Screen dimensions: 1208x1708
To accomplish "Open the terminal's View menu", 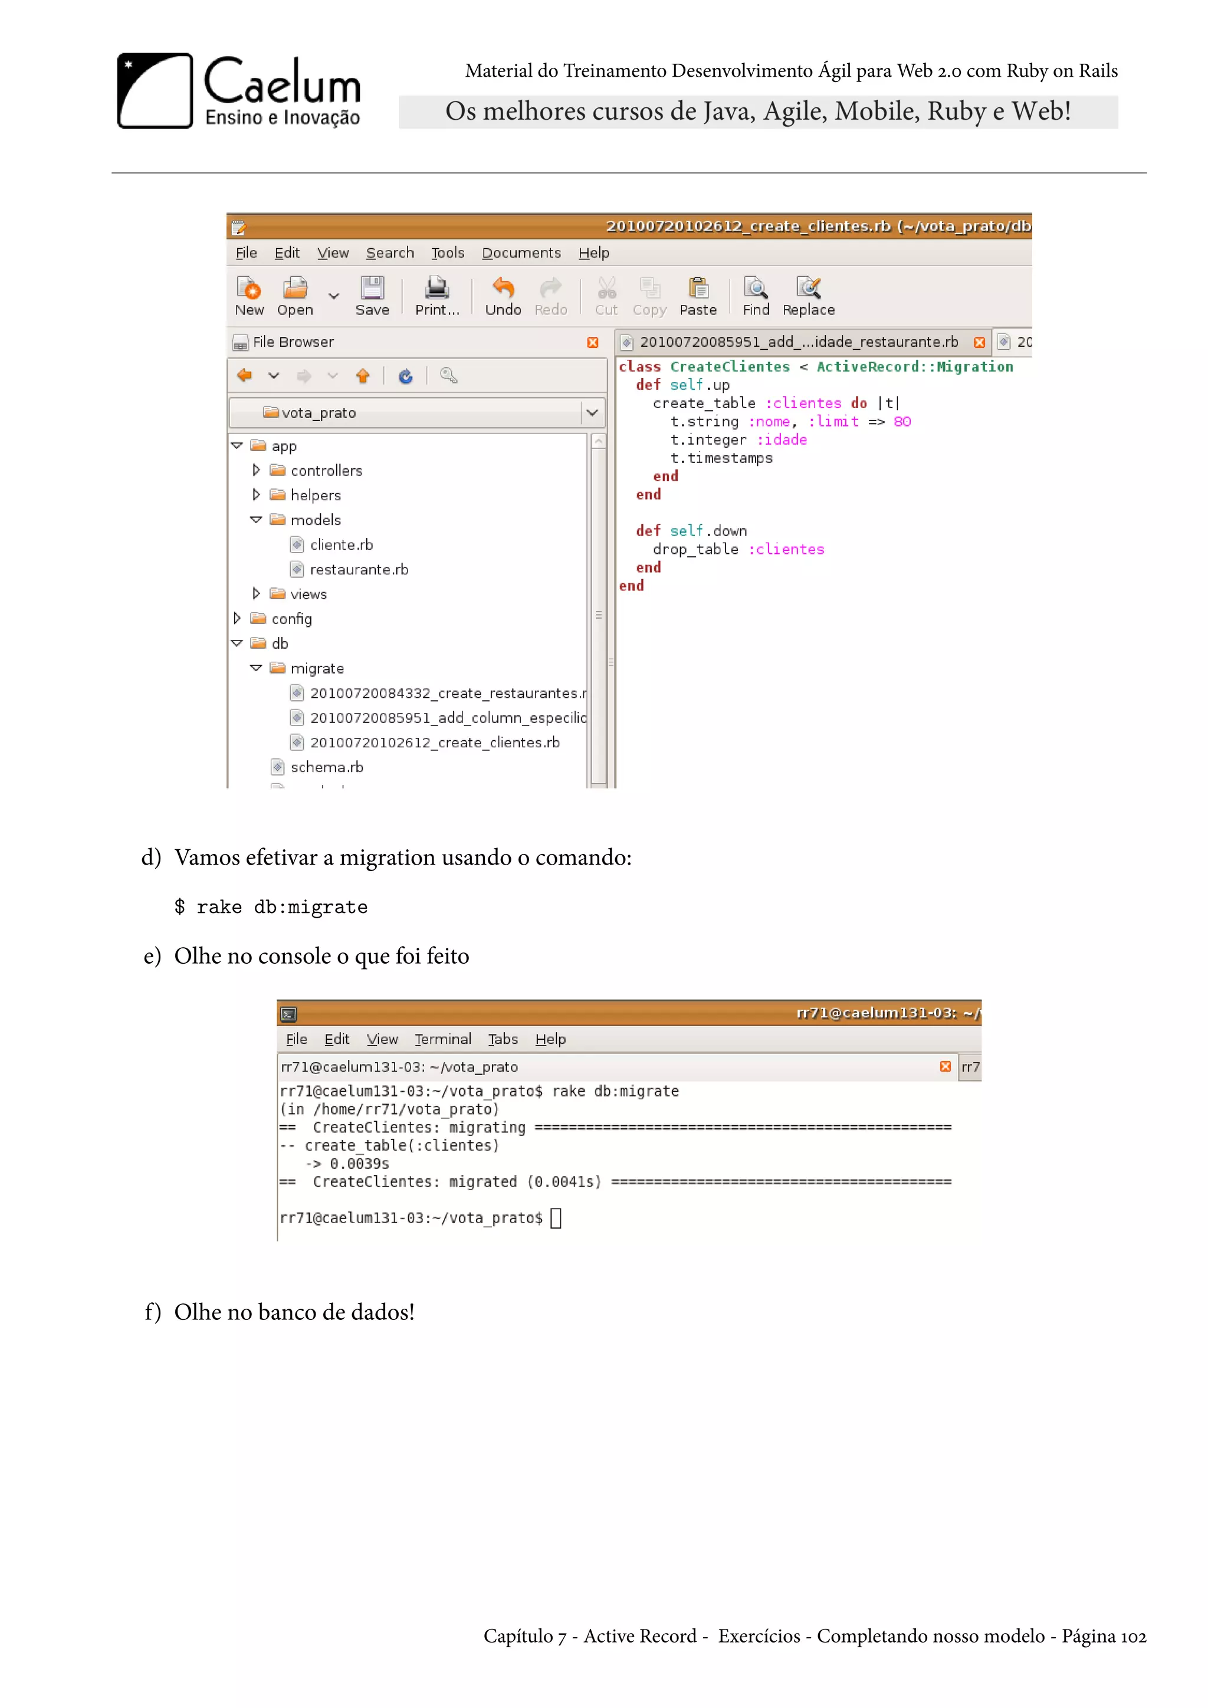I will pos(382,1039).
